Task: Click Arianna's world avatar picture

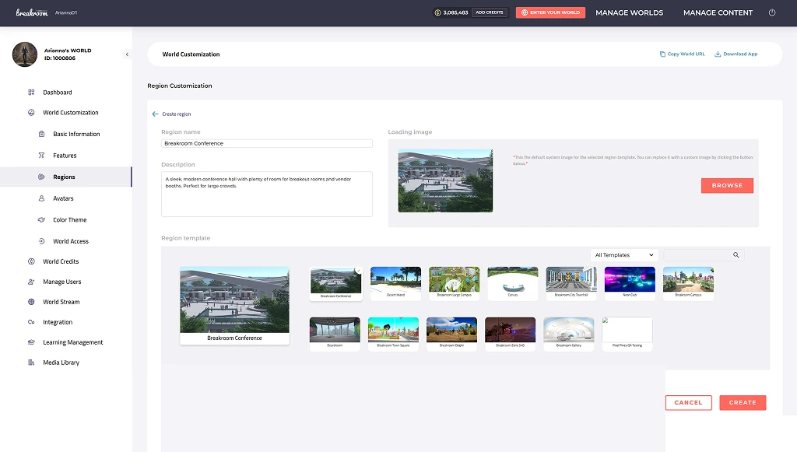Action: pyautogui.click(x=25, y=54)
